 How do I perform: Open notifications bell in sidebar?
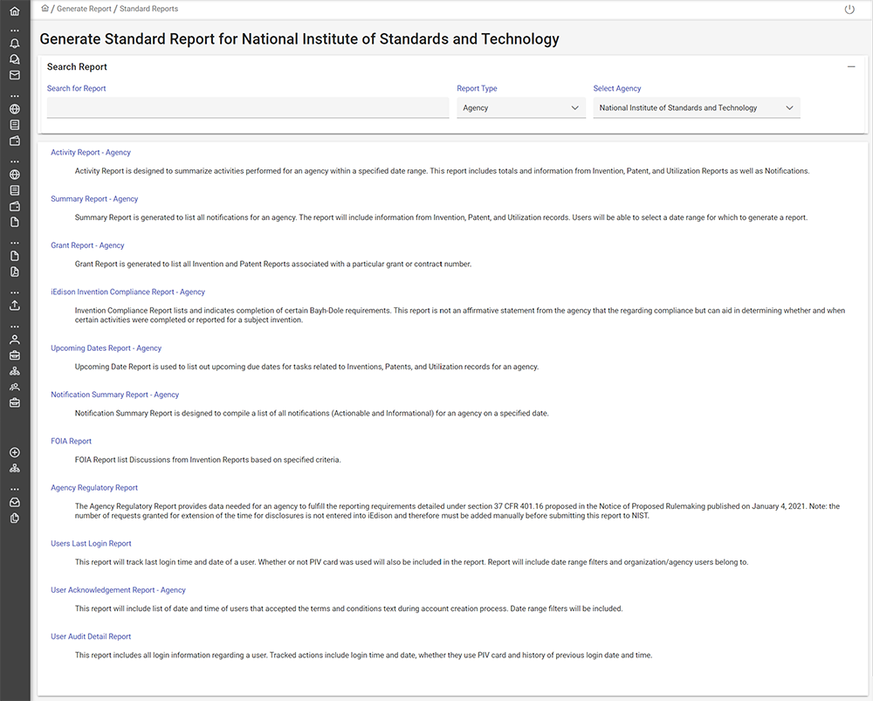pyautogui.click(x=14, y=44)
